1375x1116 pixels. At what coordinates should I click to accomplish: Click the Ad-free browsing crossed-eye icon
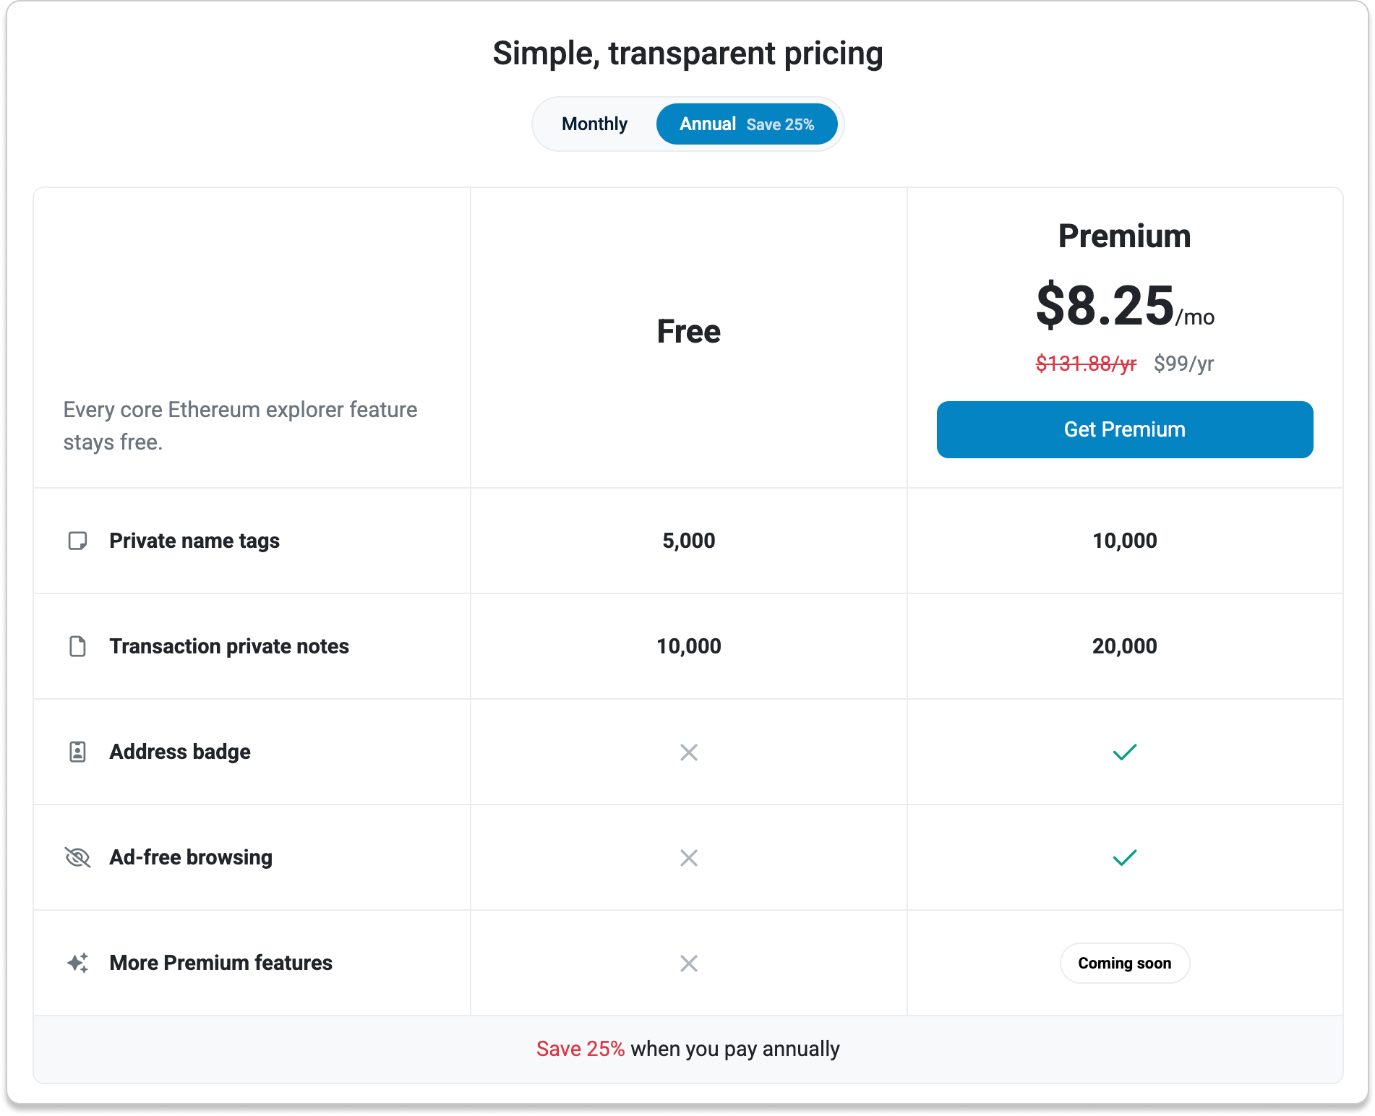77,857
